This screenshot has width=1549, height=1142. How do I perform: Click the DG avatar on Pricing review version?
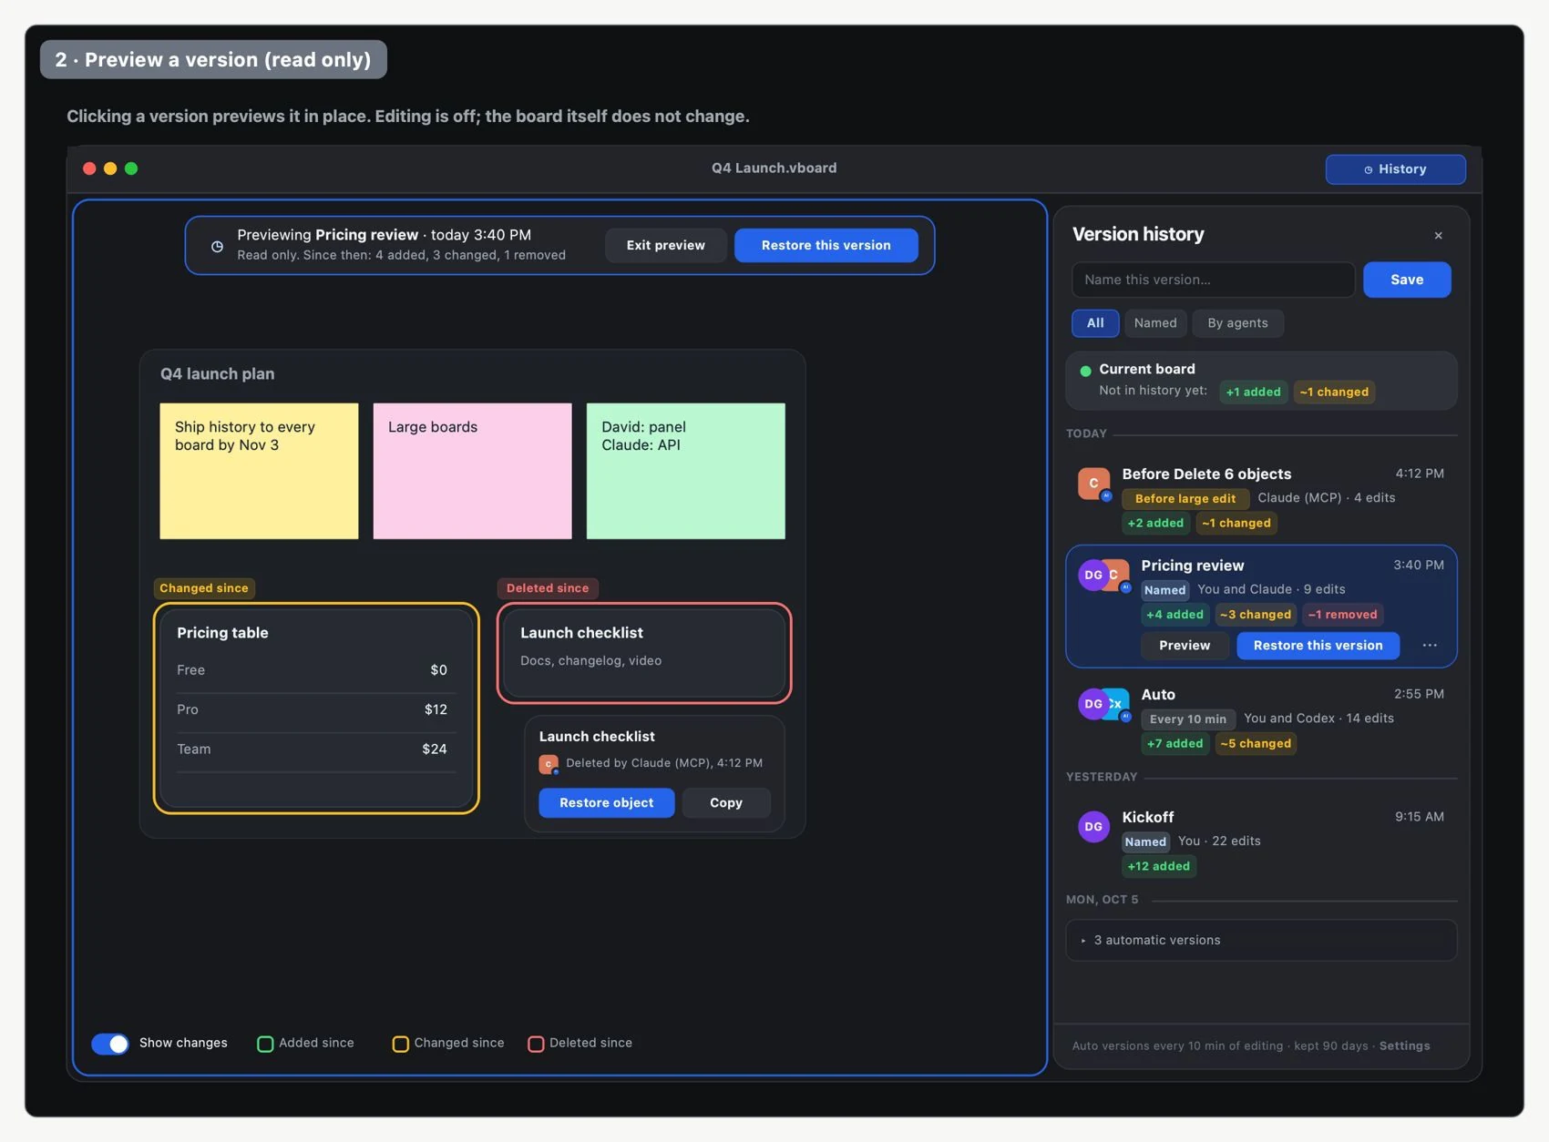[1092, 576]
